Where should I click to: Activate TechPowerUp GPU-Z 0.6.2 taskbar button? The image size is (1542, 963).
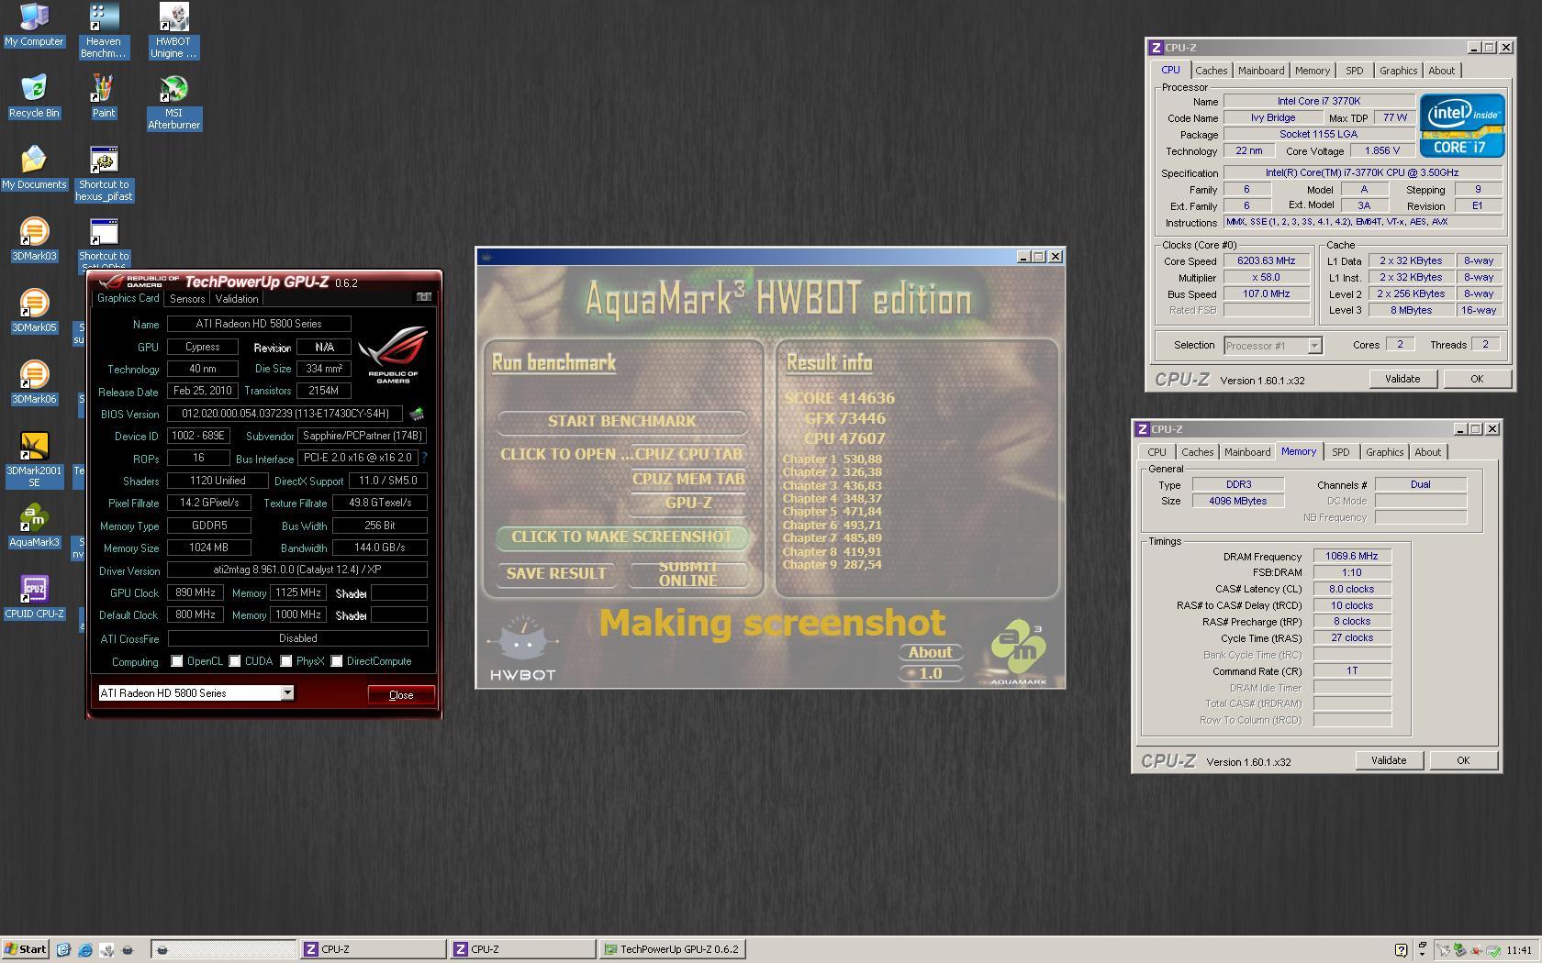673,949
